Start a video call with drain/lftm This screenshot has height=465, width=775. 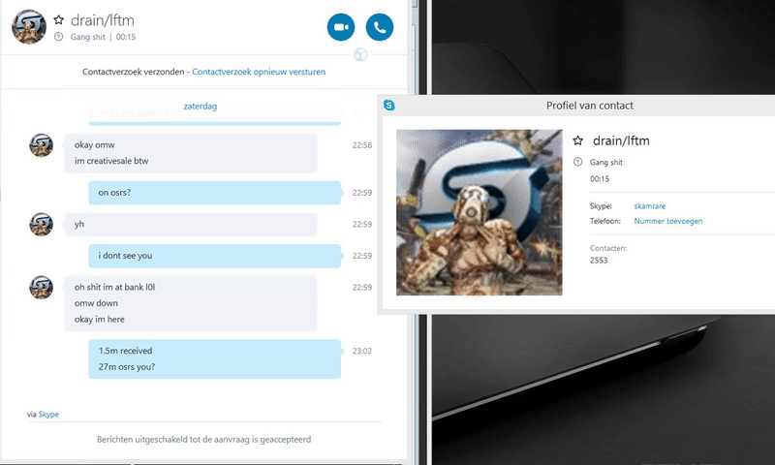pyautogui.click(x=341, y=27)
